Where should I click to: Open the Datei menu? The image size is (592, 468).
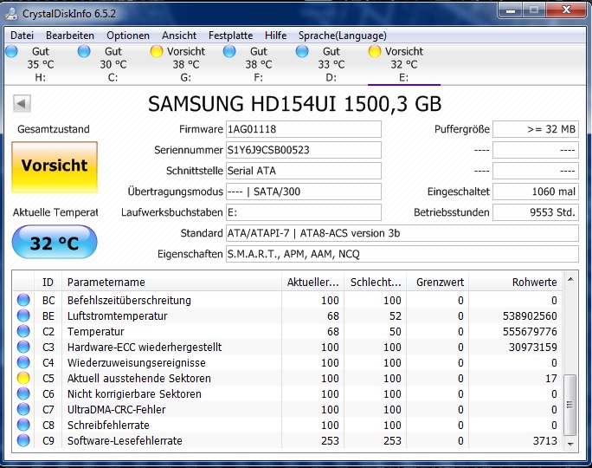pos(22,36)
